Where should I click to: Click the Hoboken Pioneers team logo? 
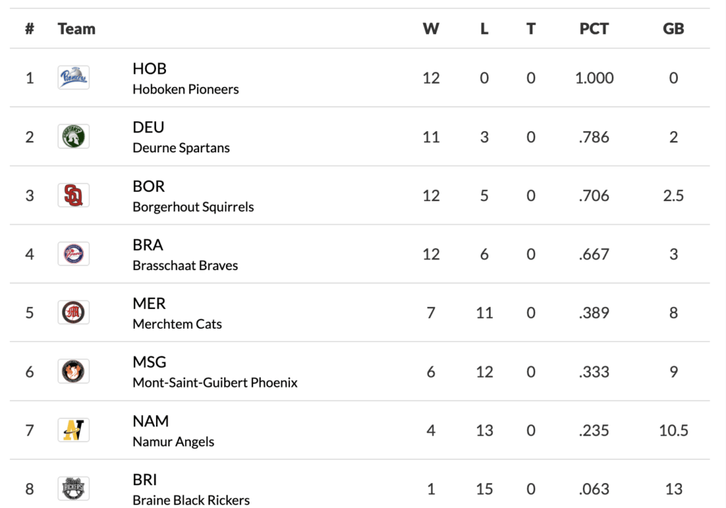[74, 77]
